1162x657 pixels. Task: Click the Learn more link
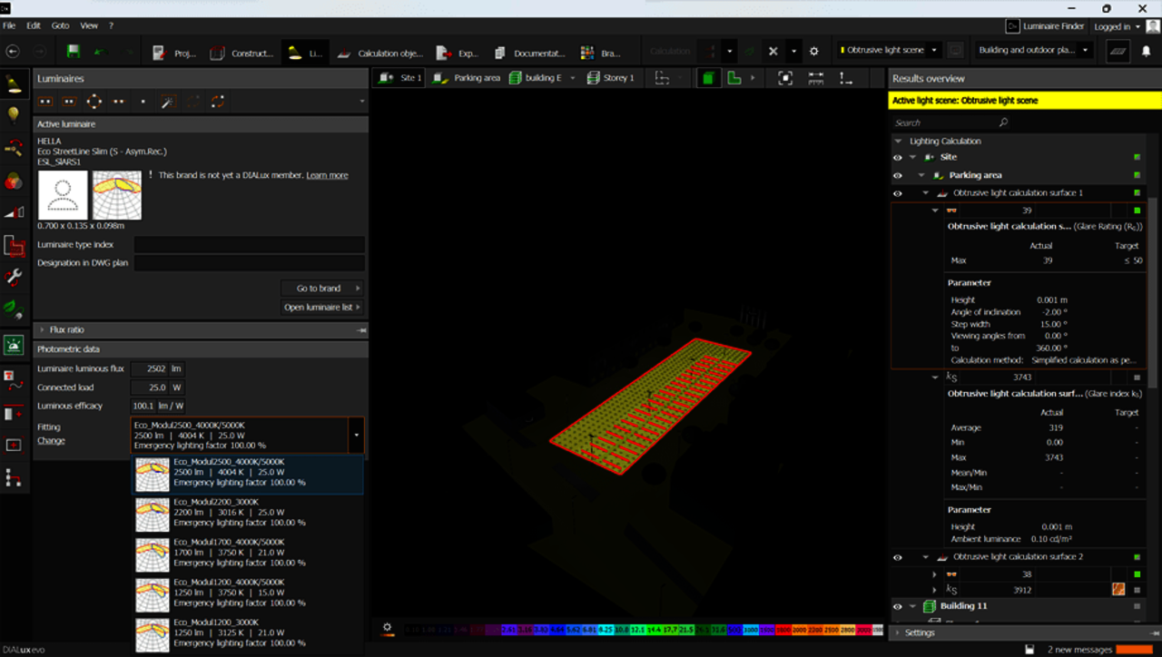coord(327,175)
